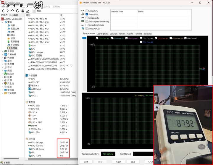Click the Back arrow in AIDA64 toolbar
The height and width of the screenshot is (165, 213).
pos(3,11)
